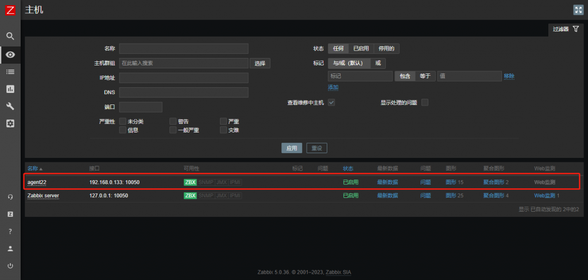Open the Zabbix server host link

(43, 196)
